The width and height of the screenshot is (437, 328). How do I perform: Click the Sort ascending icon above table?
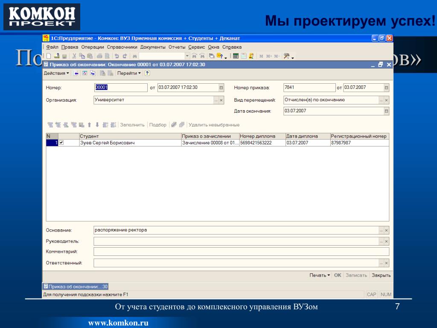point(105,125)
